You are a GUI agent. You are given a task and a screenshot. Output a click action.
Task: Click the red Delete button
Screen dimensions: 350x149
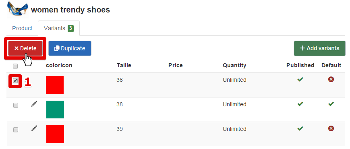(25, 48)
